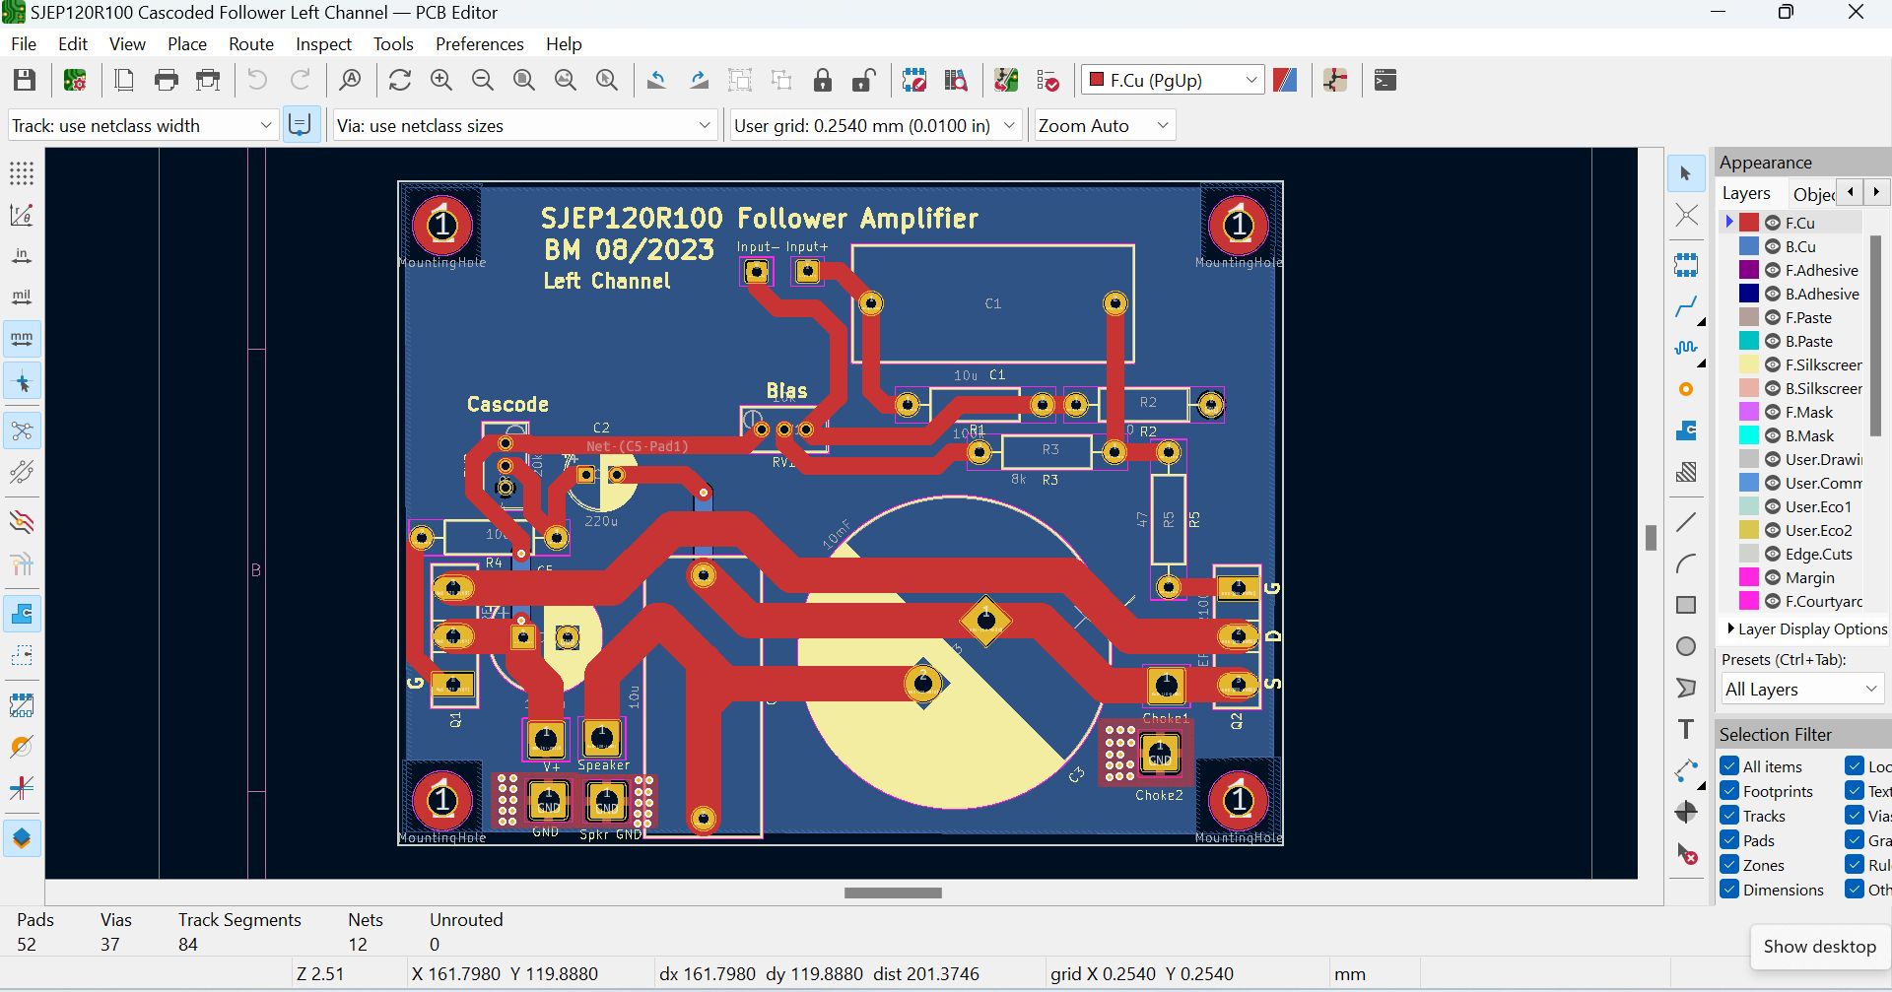
Task: Uncheck the Tracks selection filter
Action: [x=1729, y=815]
